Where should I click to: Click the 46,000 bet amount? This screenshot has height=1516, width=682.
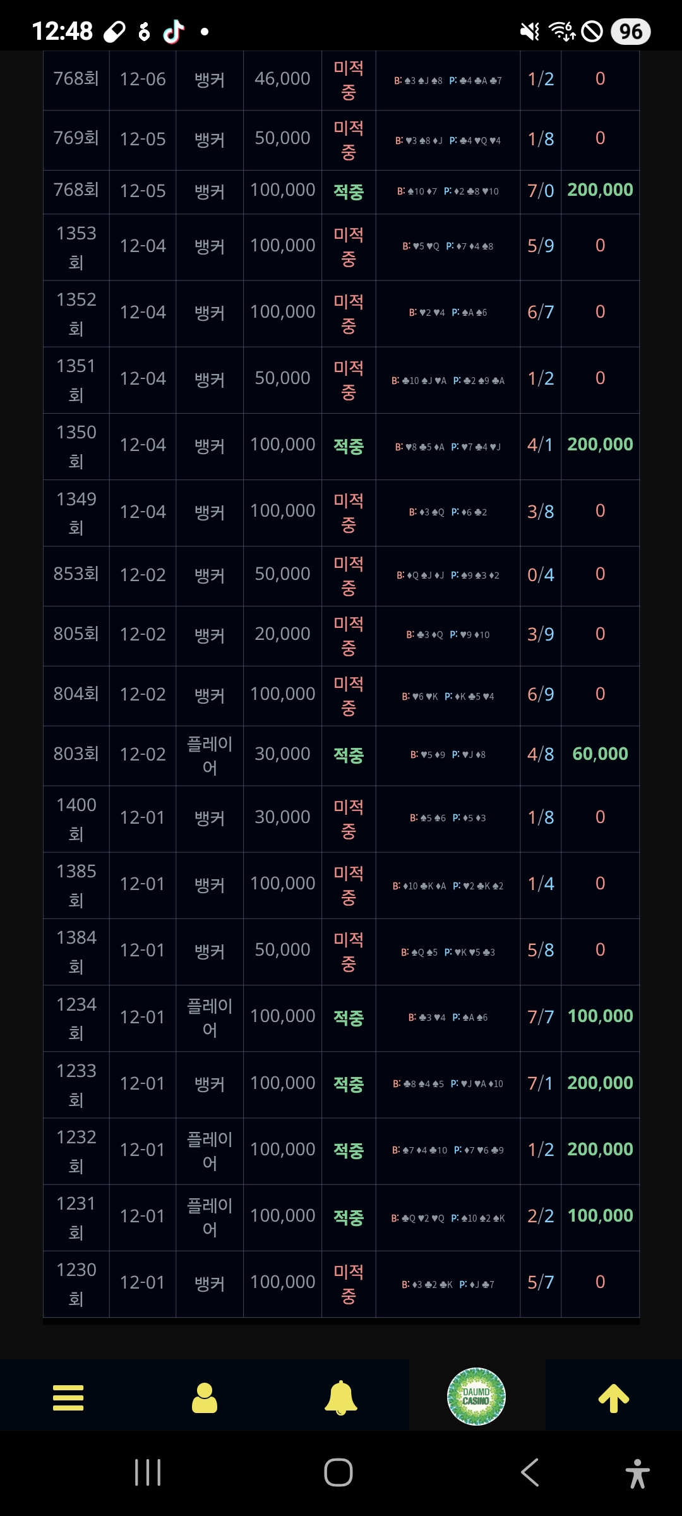coord(282,79)
